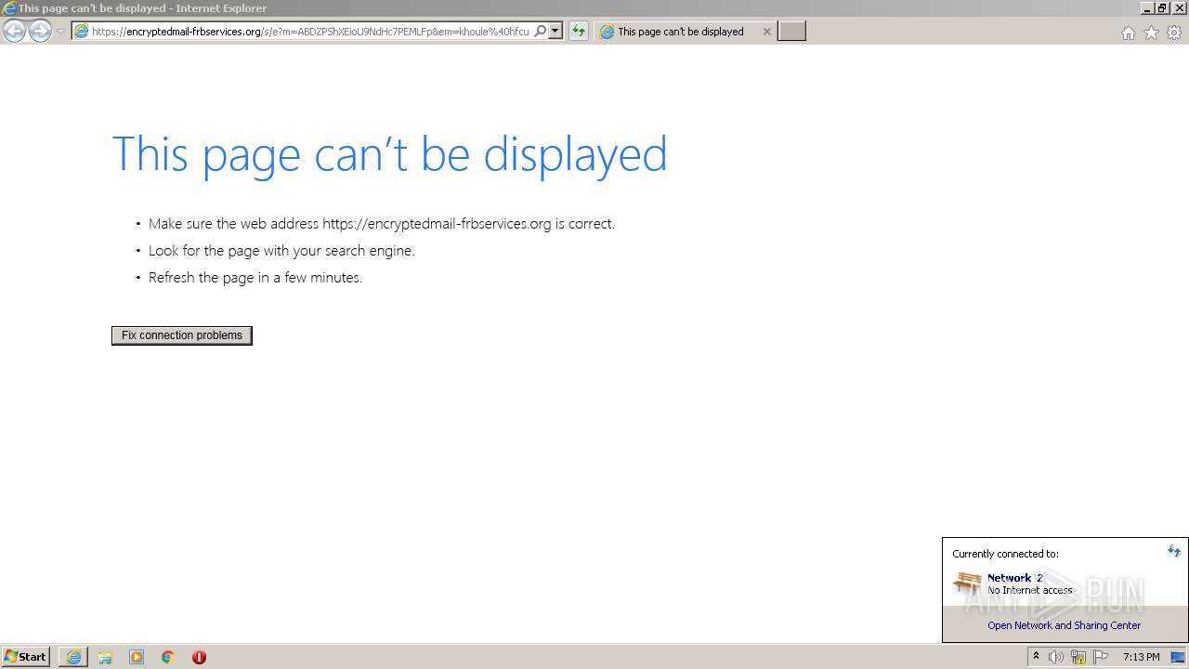Go forward with the browser Forward arrow
1189x669 pixels.
point(40,32)
